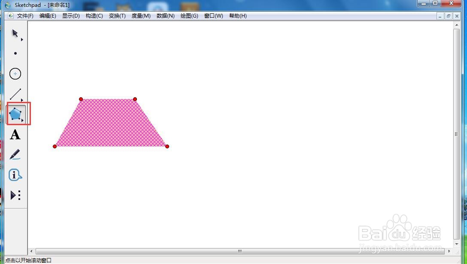The height and width of the screenshot is (264, 467).
Task: Expand Selection Arrow tool variants triangle
Action: 22,40
